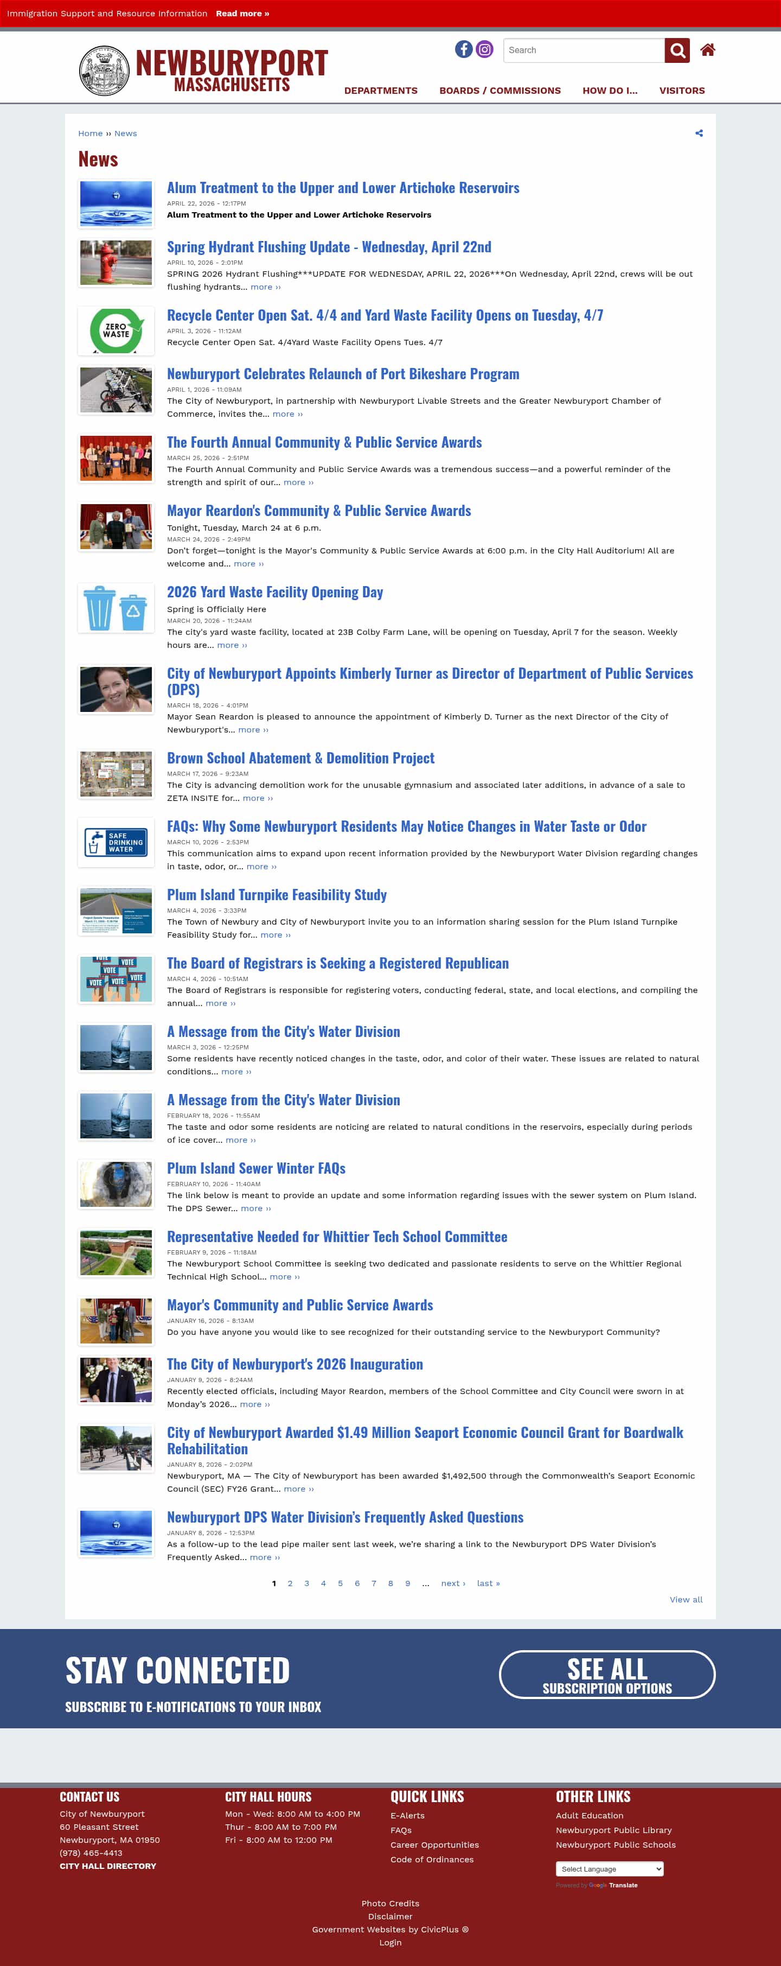Jump to the last news page
Screen dimensions: 781x1966
[488, 1583]
